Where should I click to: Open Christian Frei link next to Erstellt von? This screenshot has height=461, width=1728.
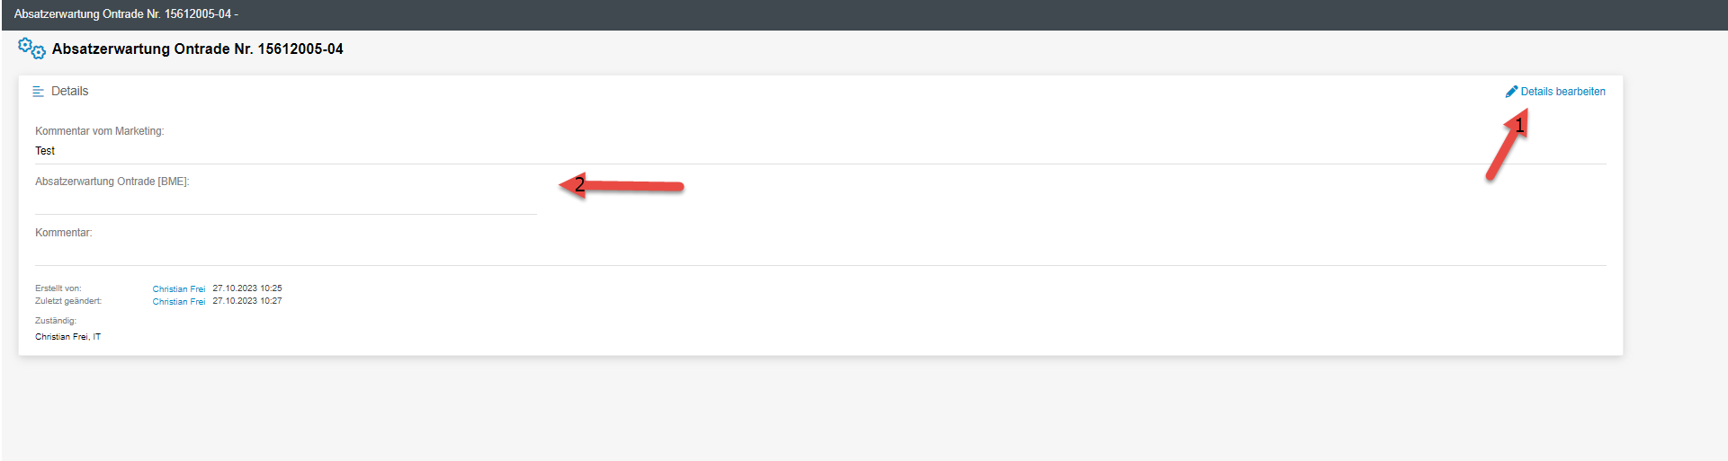pyautogui.click(x=178, y=289)
